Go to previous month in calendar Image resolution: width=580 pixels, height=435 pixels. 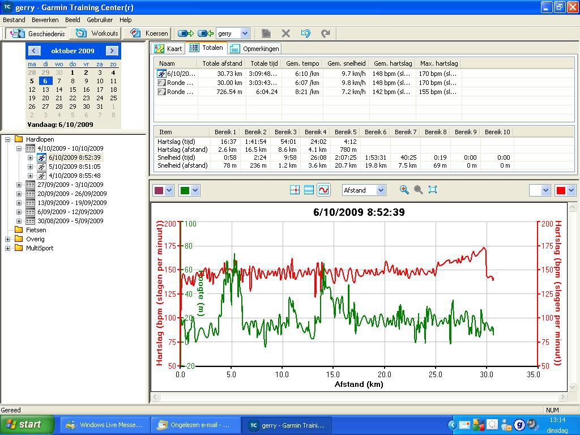pyautogui.click(x=33, y=50)
